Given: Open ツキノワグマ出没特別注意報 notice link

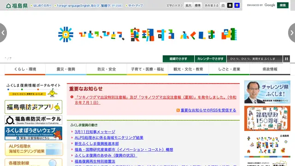Looking at the screenshot, I should point(155,100).
